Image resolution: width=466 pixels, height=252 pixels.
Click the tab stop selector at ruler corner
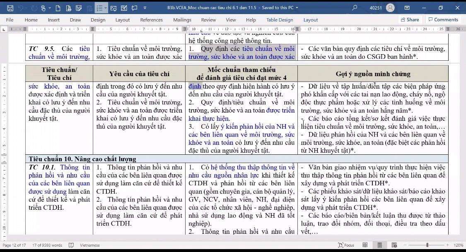(4, 29)
